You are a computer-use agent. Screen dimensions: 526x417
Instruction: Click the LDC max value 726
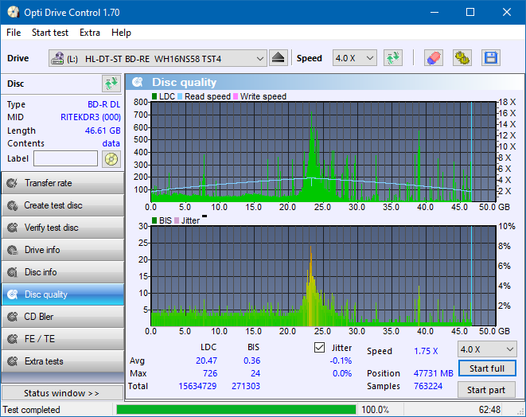[x=210, y=373]
